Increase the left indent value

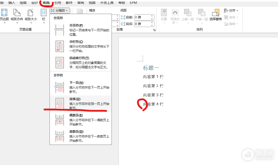[x=117, y=16]
